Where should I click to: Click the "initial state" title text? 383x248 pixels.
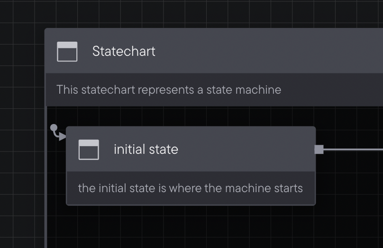[x=146, y=149]
